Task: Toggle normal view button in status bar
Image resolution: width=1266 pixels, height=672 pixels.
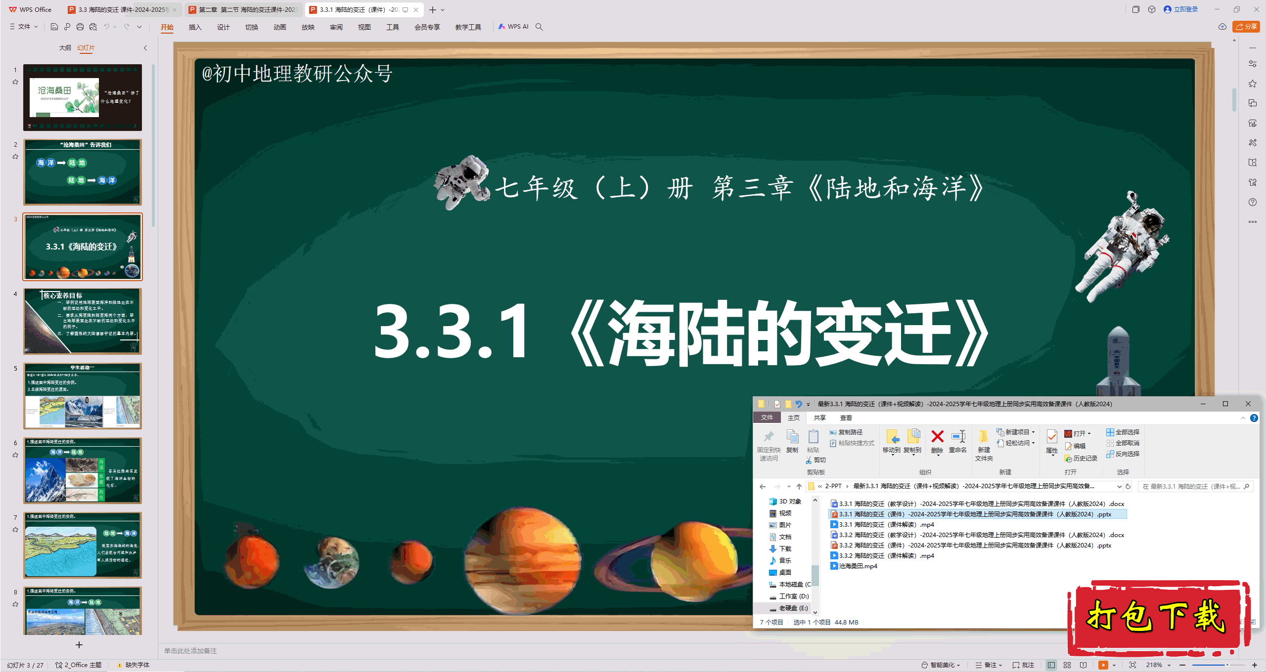Action: [x=1051, y=665]
